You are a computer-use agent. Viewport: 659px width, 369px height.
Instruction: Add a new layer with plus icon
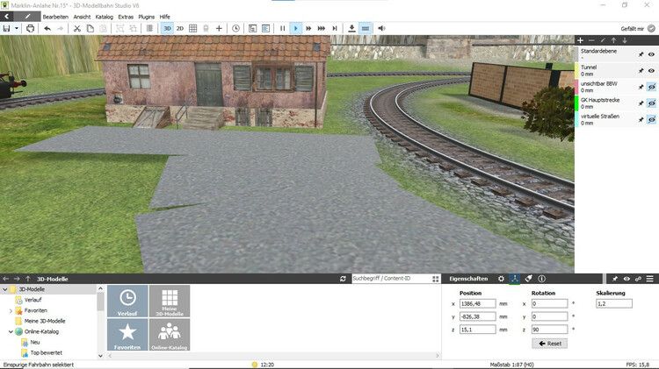coord(581,40)
